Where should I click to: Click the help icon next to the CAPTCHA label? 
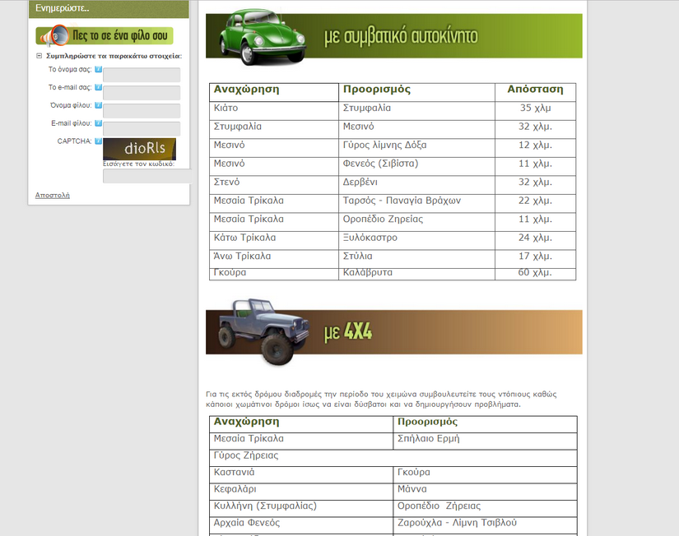tap(100, 140)
